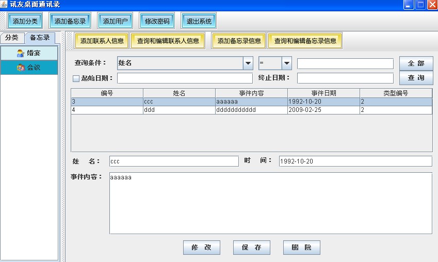The width and height of the screenshot is (438, 262).
Task: Enable the 起始日期 checkbox
Action: click(76, 78)
